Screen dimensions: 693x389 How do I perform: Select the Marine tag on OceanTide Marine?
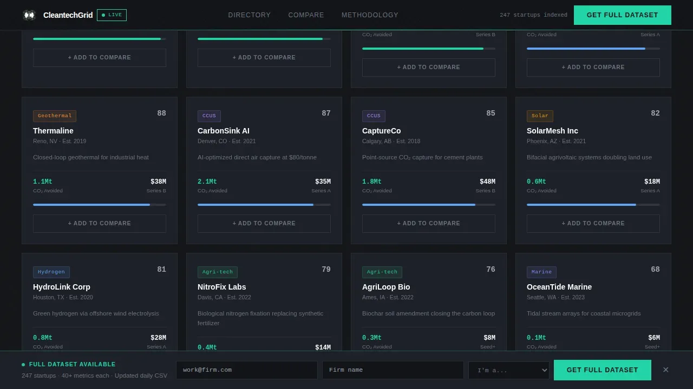tap(541, 272)
